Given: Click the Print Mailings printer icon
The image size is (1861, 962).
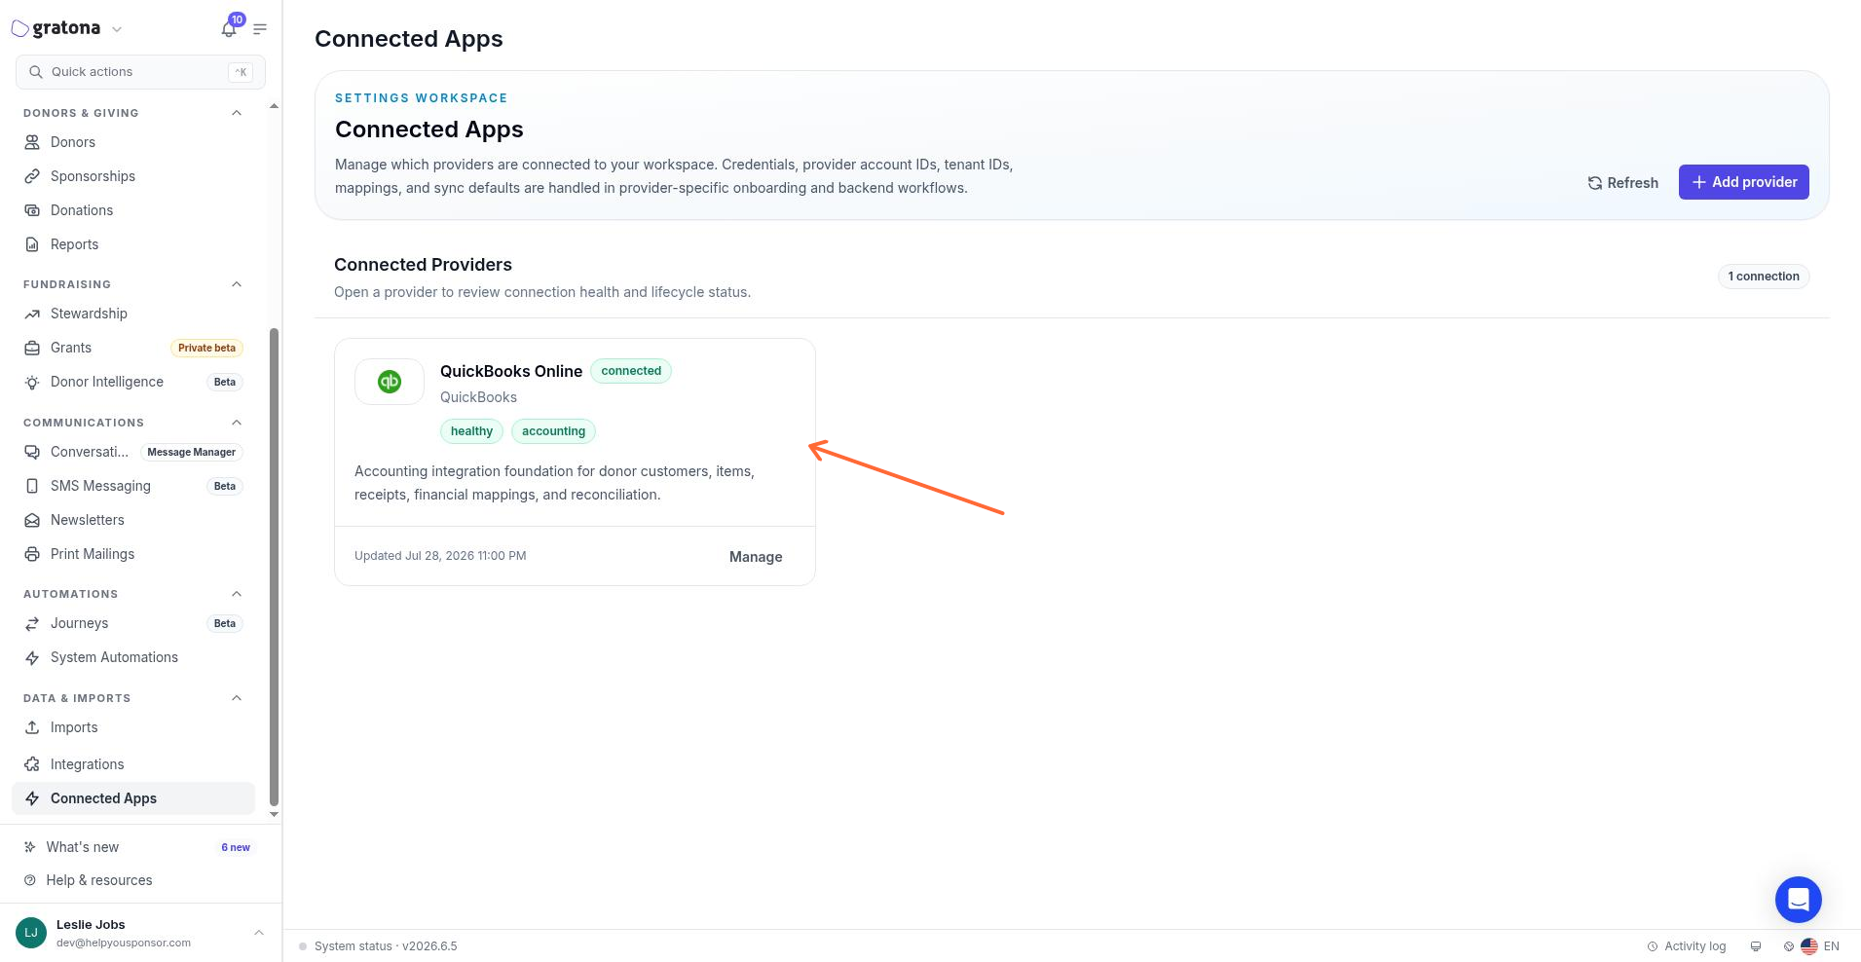Looking at the screenshot, I should [x=32, y=554].
